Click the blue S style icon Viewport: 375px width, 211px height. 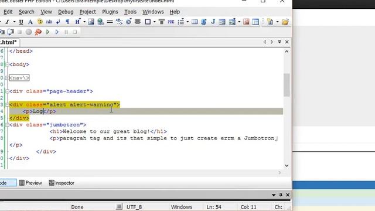point(204,22)
